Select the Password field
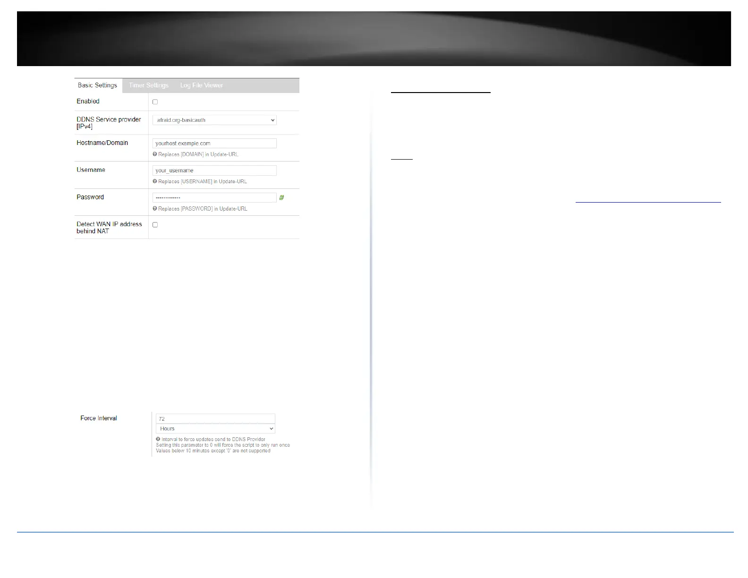This screenshot has height=578, width=748. pyautogui.click(x=214, y=198)
